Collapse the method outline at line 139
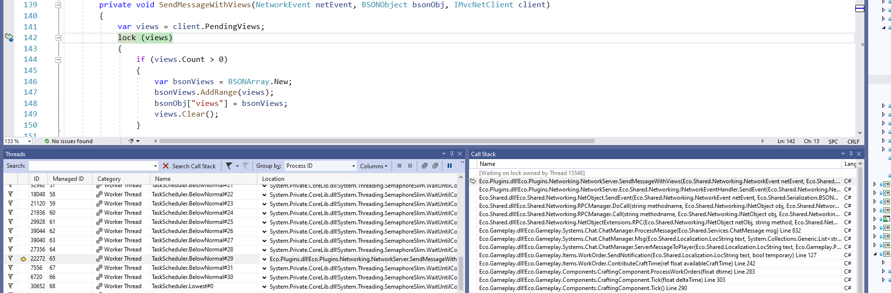Screen dimensions: 891x293 (x=58, y=5)
